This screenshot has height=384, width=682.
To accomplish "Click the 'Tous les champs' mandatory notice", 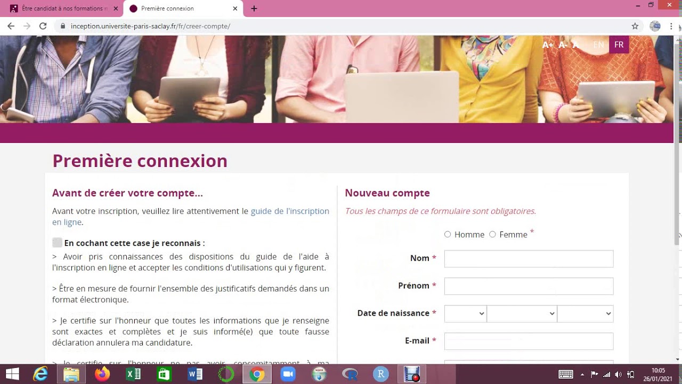I will pyautogui.click(x=440, y=211).
